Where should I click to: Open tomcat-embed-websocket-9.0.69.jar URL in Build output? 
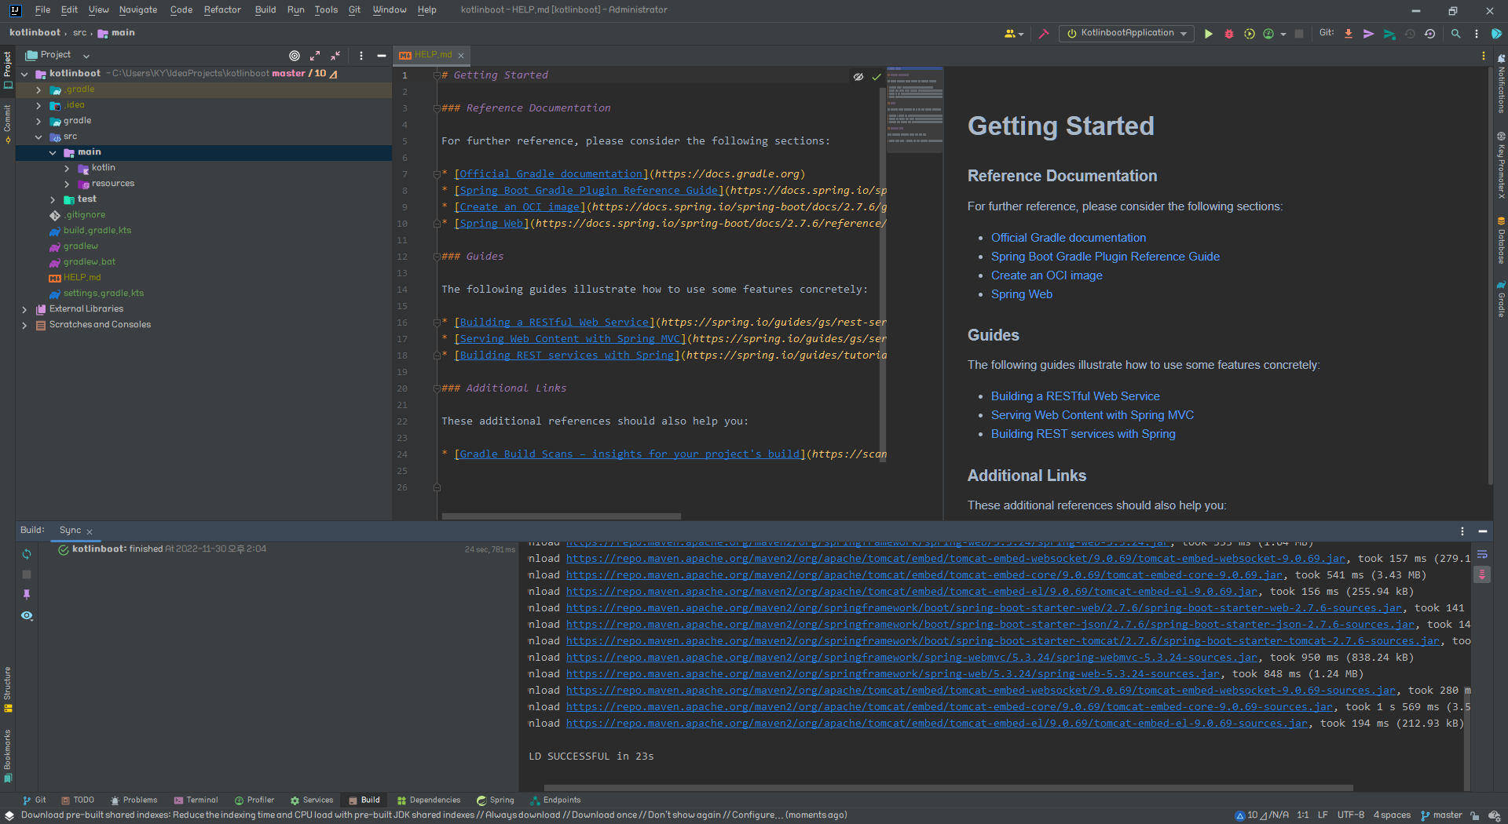pos(955,559)
